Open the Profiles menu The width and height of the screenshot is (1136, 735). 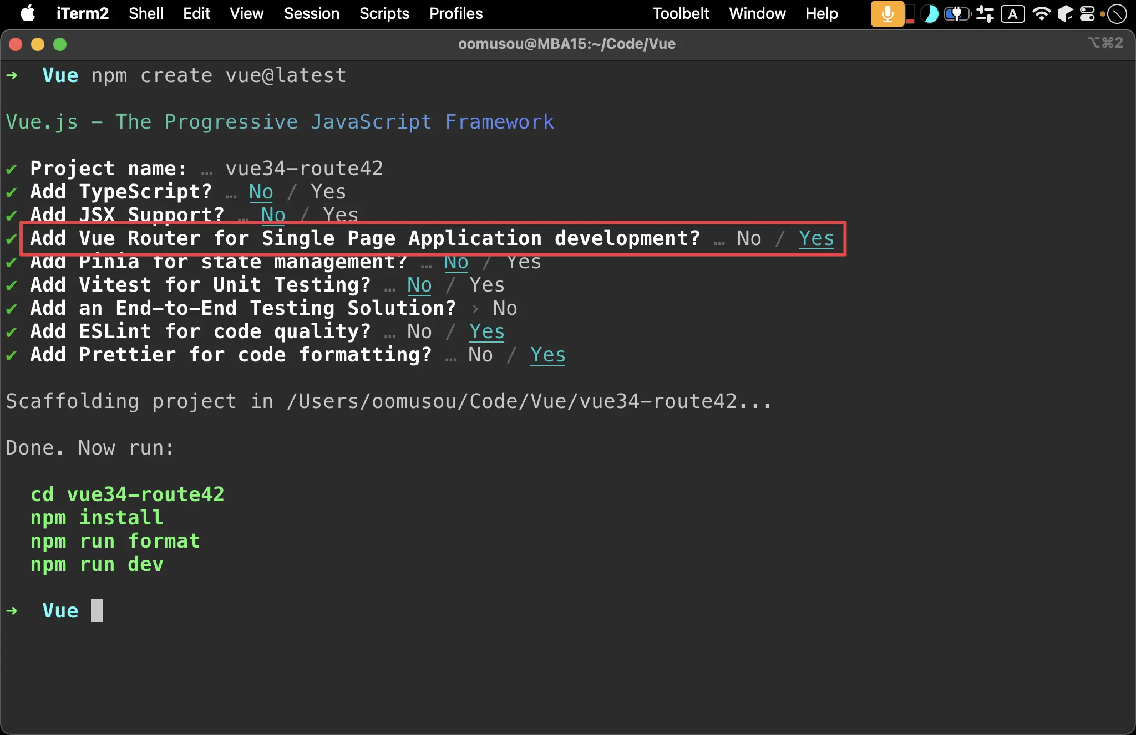pos(456,13)
